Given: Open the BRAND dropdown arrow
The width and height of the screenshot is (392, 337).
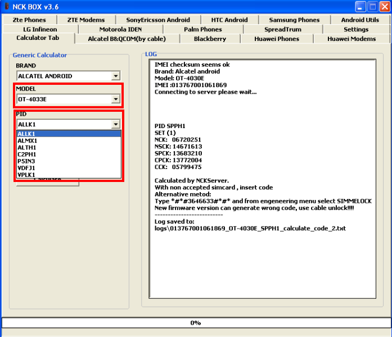Looking at the screenshot, I should point(116,76).
